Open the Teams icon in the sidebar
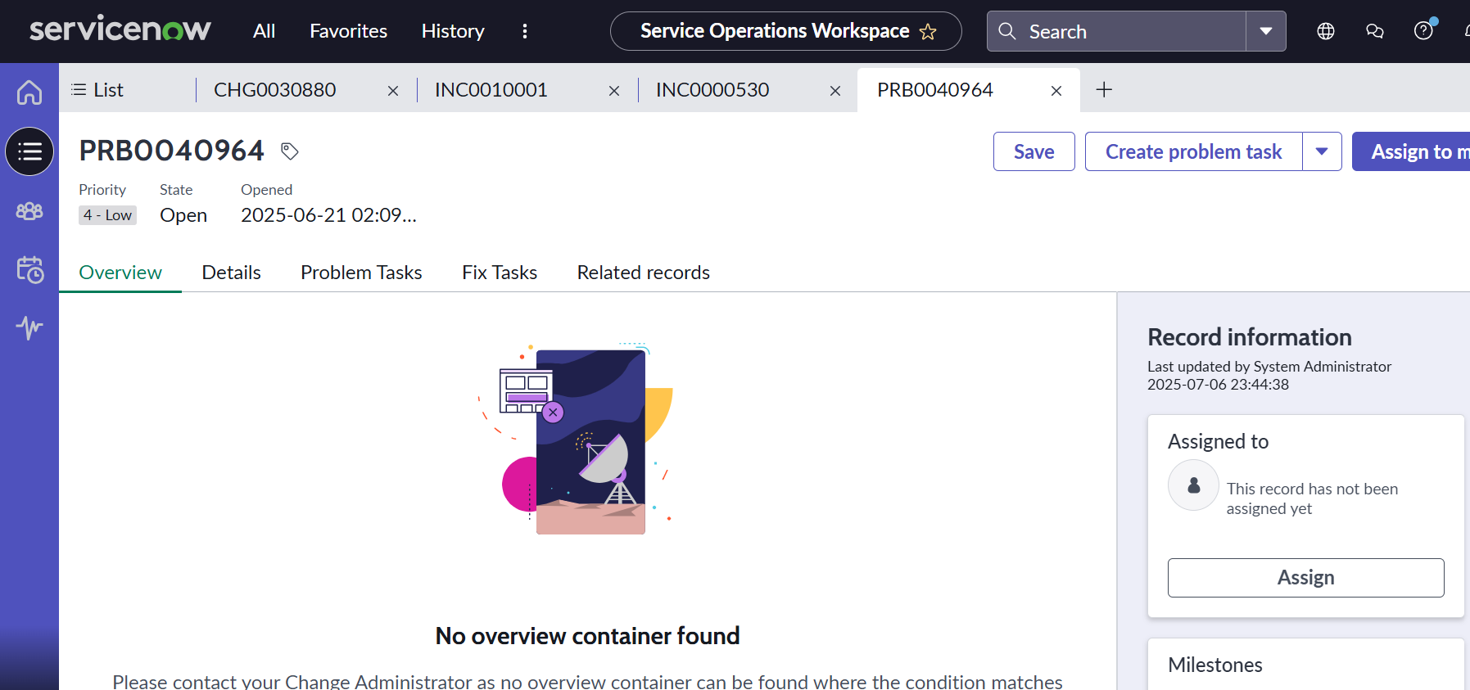Viewport: 1470px width, 690px height. pos(29,211)
